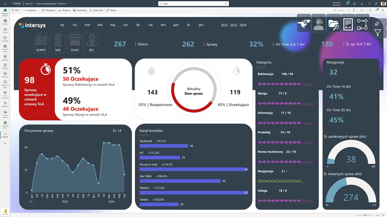Image resolution: width=387 pixels, height=217 pixels.
Task: Expand the Eksportuj dropdown
Action: 31,10
